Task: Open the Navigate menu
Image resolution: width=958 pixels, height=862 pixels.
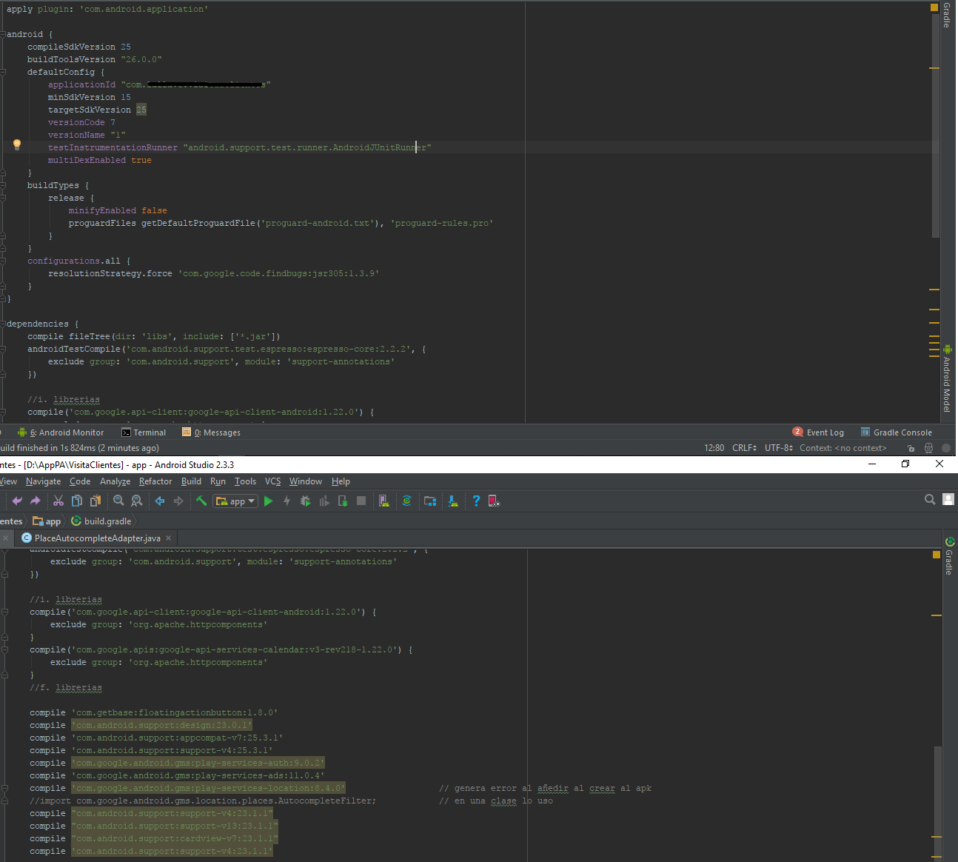Action: (44, 481)
